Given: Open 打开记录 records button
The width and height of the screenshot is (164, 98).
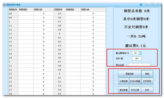Looking at the screenshot, I should click(x=135, y=90).
